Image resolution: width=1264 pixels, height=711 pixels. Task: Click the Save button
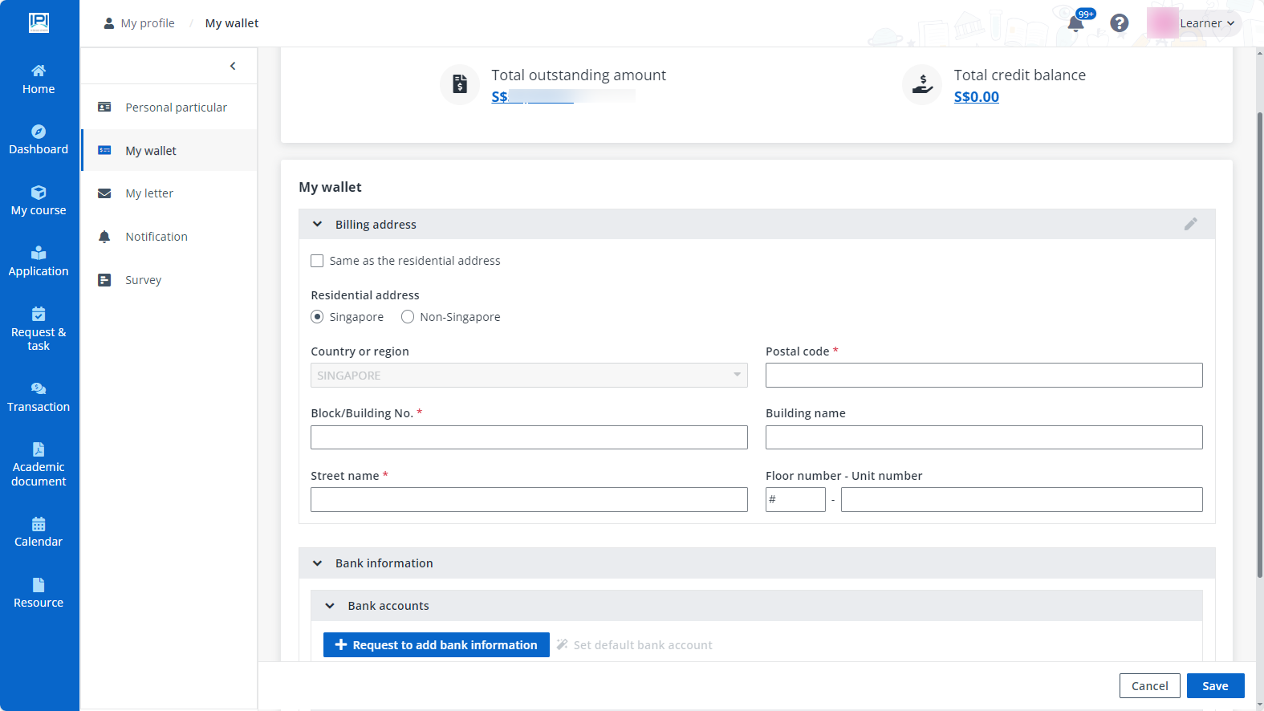point(1216,686)
